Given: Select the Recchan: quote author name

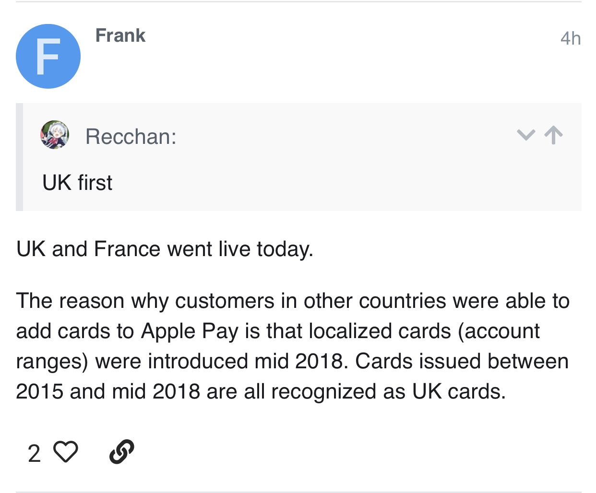Looking at the screenshot, I should [131, 137].
